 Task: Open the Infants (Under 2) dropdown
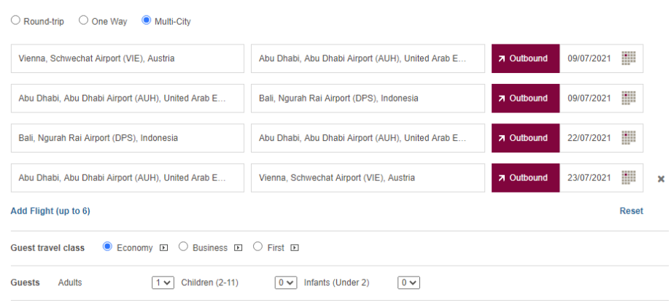(x=409, y=282)
